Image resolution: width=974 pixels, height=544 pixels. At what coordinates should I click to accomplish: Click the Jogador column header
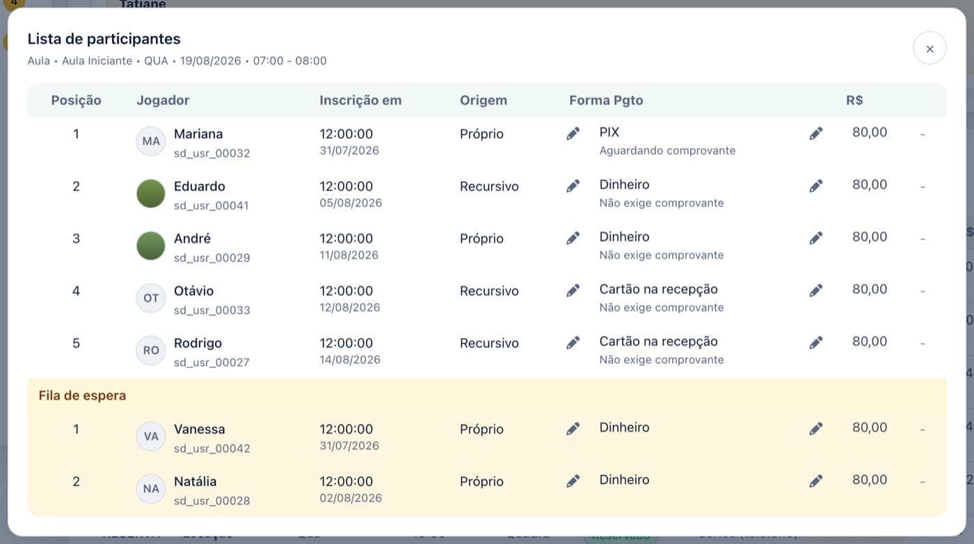163,100
